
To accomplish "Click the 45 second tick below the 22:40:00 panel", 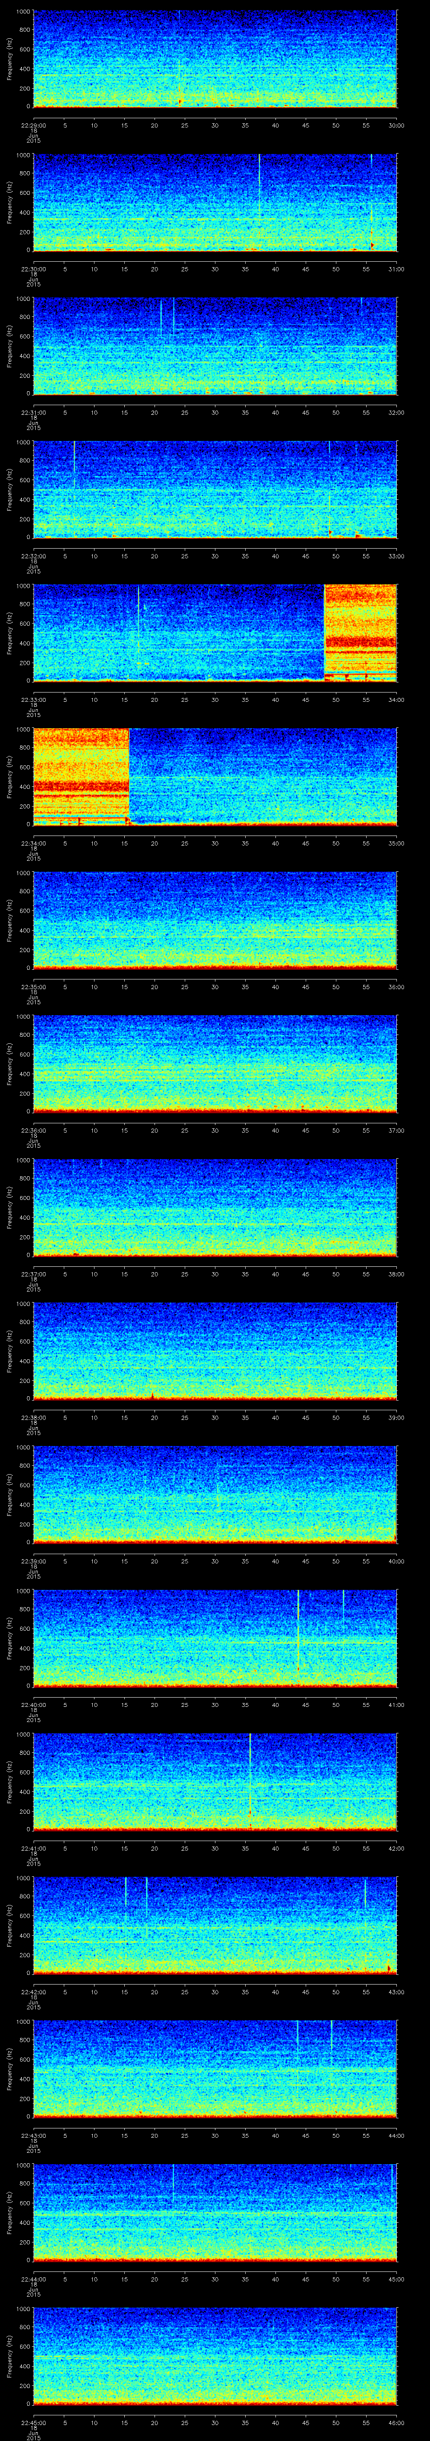I will [306, 1705].
